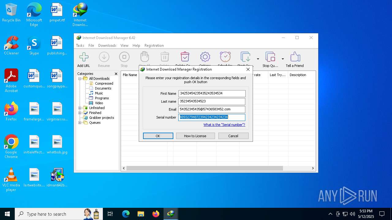Image resolution: width=392 pixels, height=220 pixels.
Task: Click the horizontal scrollbar right arrow
Action: (x=313, y=168)
